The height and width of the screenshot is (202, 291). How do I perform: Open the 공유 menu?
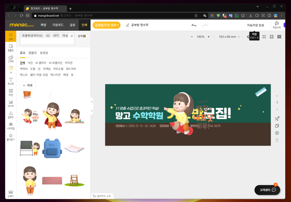(73, 25)
